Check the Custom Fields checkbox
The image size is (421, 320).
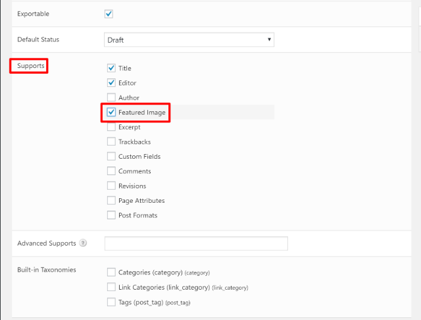(x=111, y=156)
